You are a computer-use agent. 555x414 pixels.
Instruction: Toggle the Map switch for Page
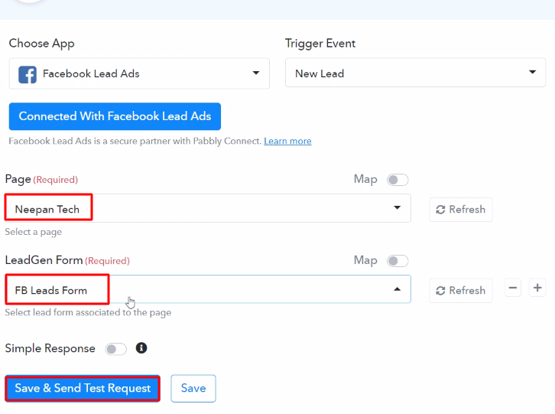398,180
